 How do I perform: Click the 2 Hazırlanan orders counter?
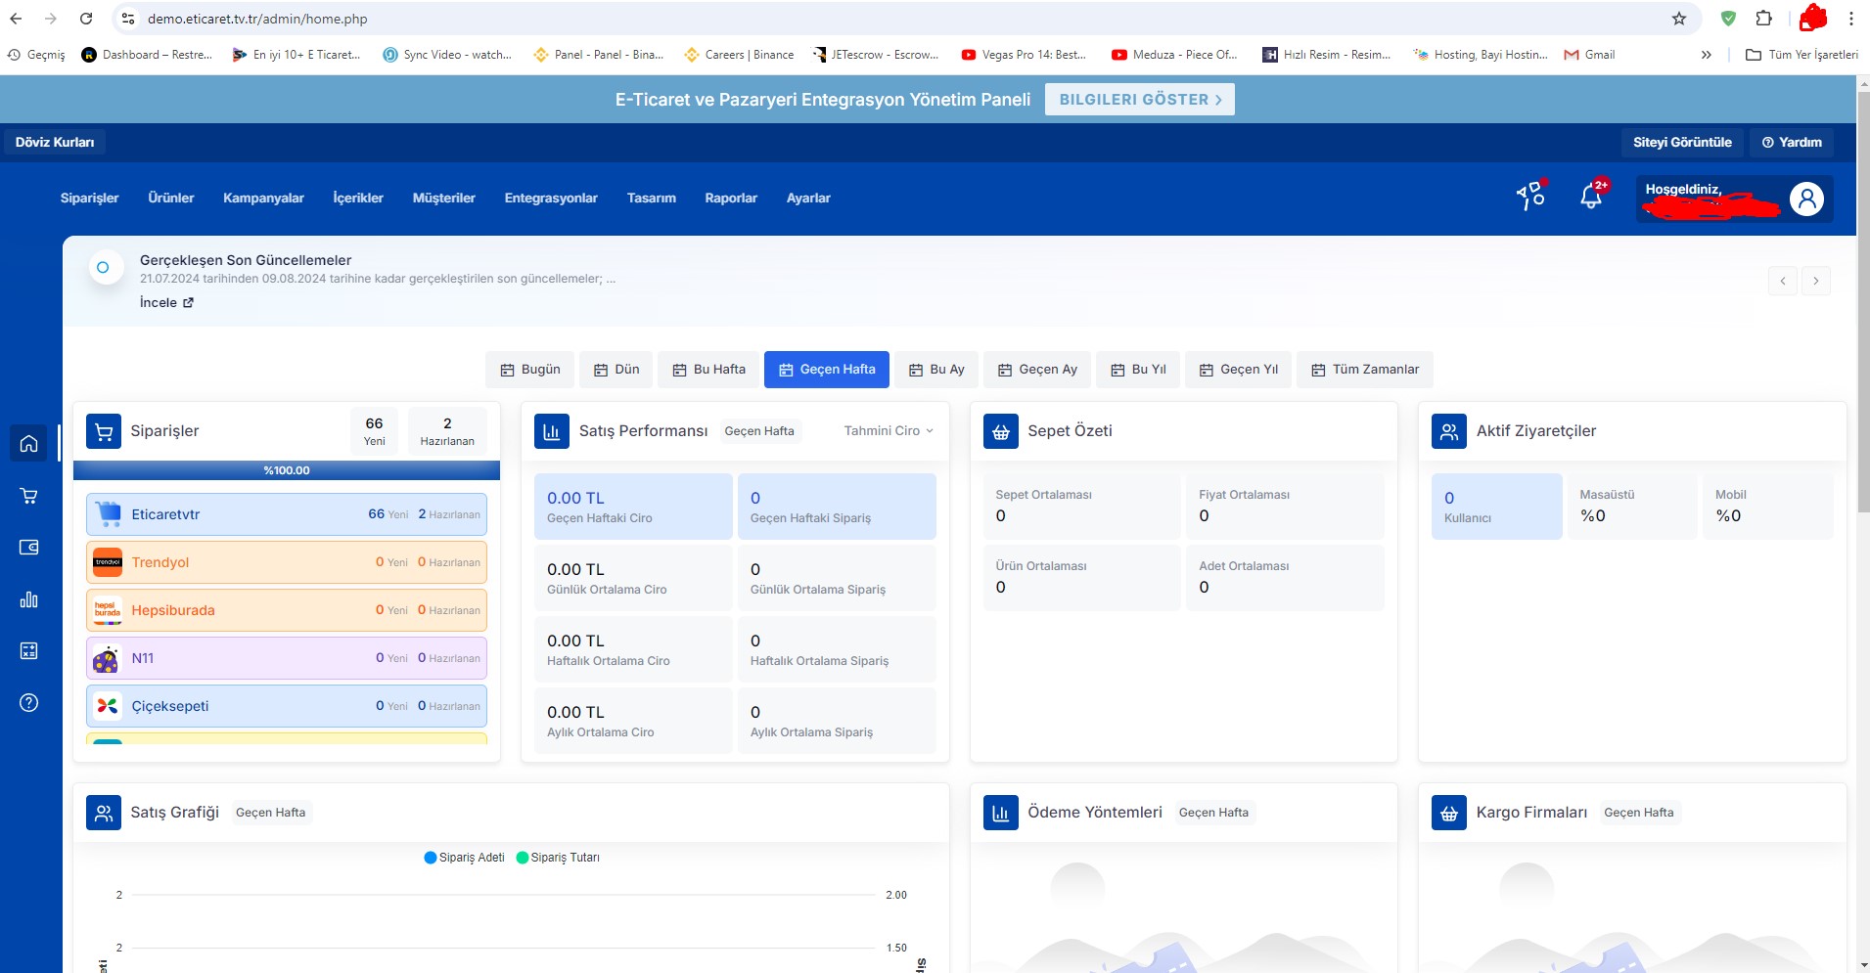click(447, 430)
